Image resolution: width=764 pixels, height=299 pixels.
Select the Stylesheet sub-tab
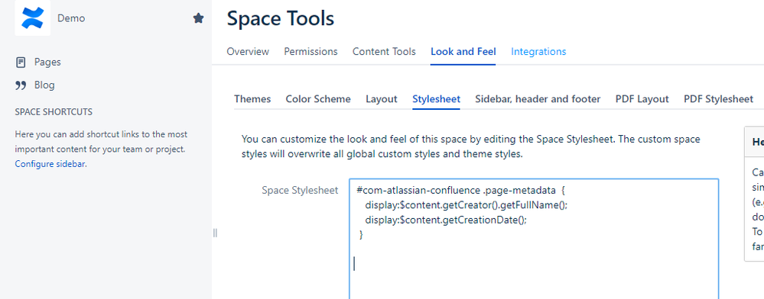436,99
